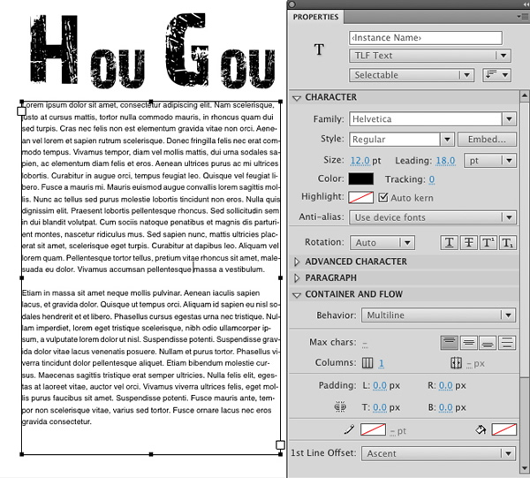This screenshot has height=478, width=530.
Task: Align text to middle of container
Action: pos(470,343)
